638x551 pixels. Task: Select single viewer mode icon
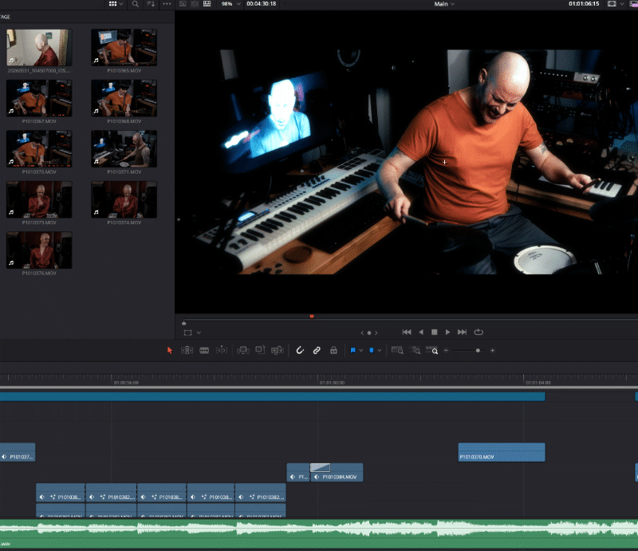[183, 4]
